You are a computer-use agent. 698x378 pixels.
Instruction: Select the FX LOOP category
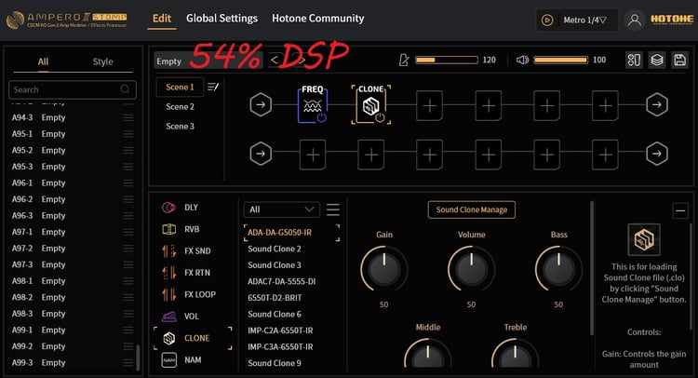click(x=200, y=295)
